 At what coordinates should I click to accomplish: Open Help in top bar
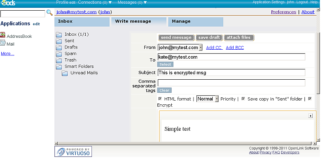click(314, 2)
